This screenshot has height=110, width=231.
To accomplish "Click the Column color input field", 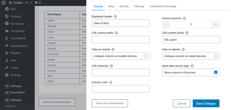I will pyautogui.click(x=120, y=89).
